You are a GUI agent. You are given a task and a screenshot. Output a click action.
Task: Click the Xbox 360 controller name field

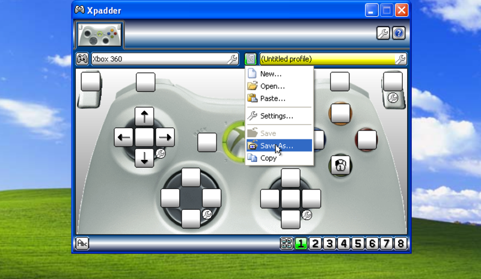165,59
